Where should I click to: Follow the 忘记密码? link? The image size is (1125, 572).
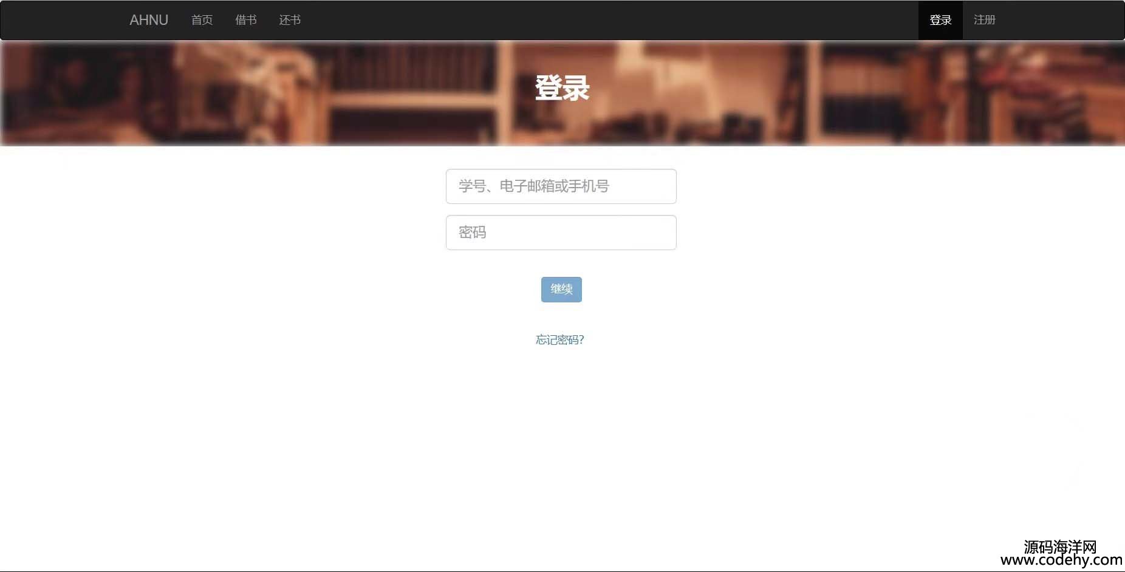pos(560,340)
